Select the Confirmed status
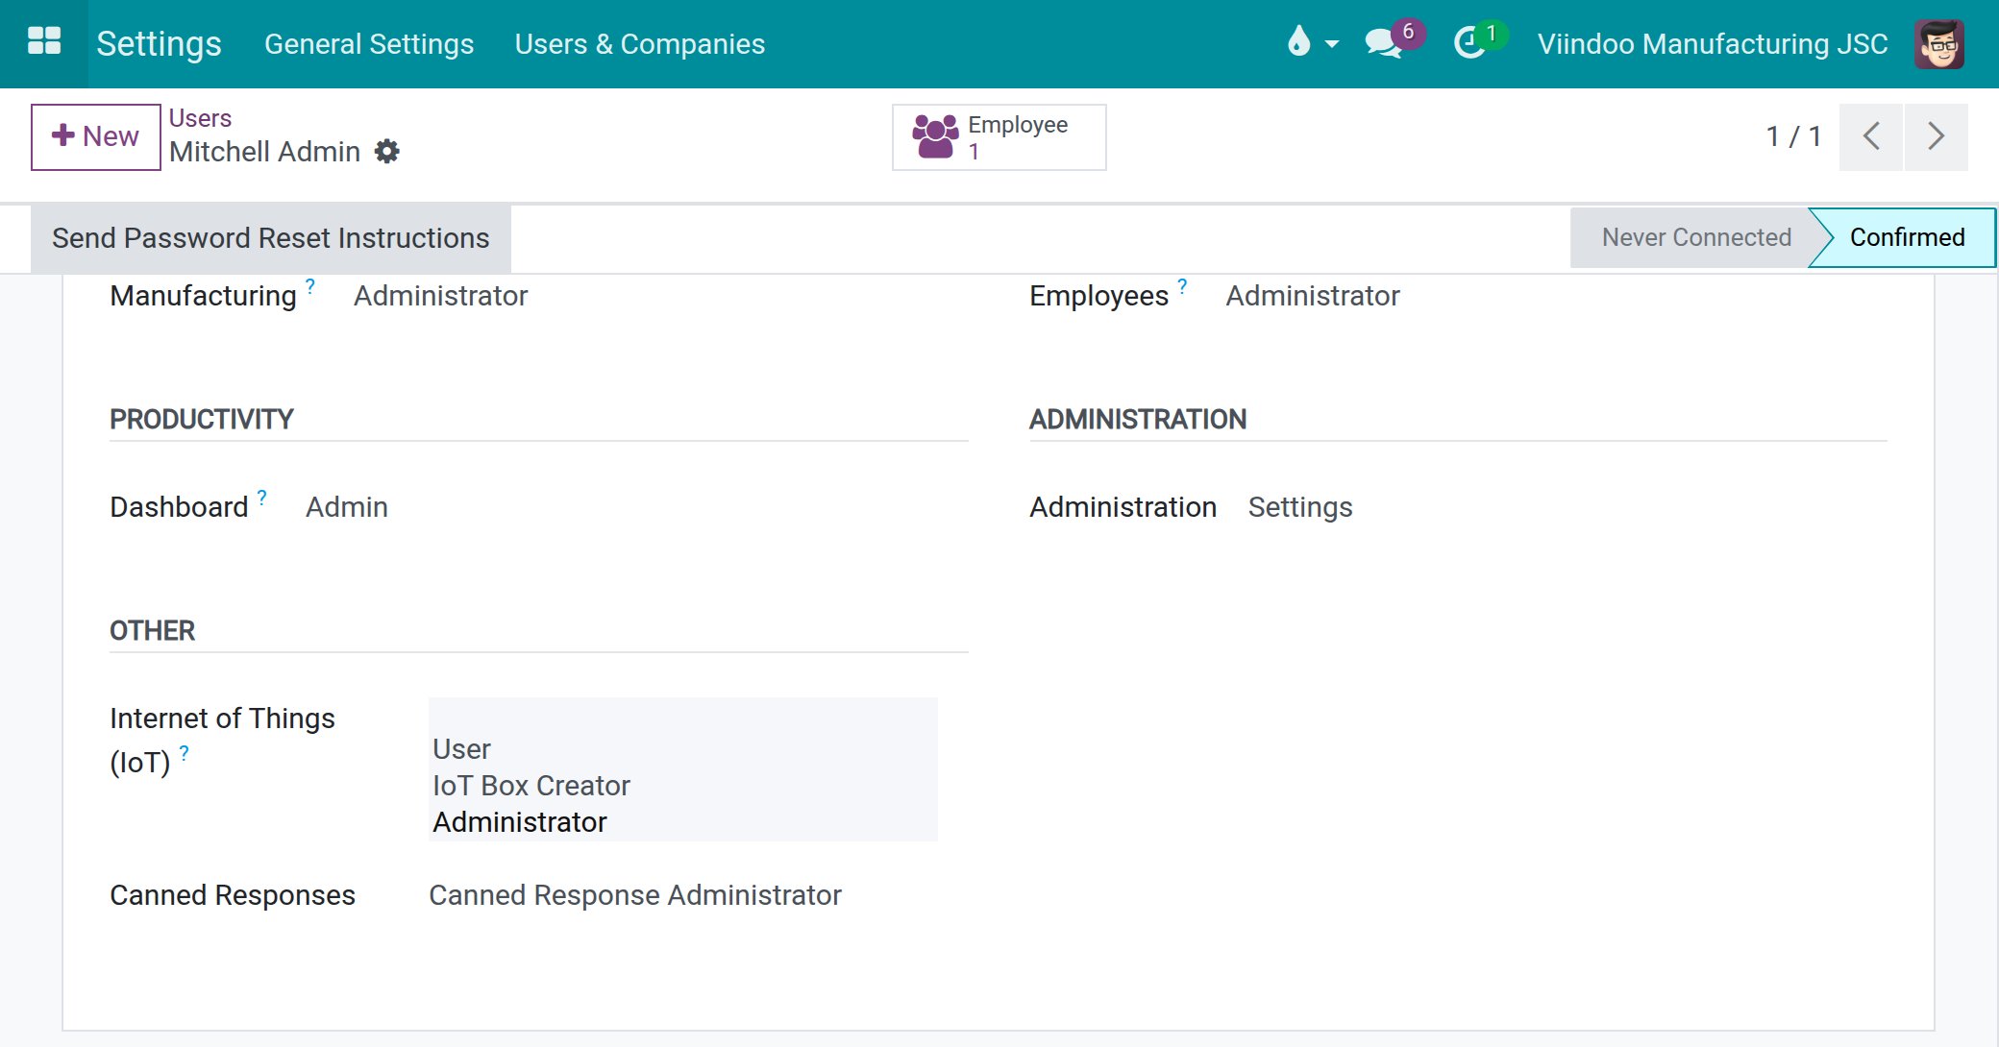 click(x=1907, y=237)
